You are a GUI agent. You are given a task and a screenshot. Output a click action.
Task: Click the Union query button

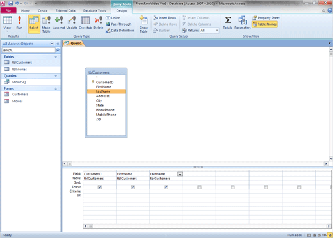[113, 18]
